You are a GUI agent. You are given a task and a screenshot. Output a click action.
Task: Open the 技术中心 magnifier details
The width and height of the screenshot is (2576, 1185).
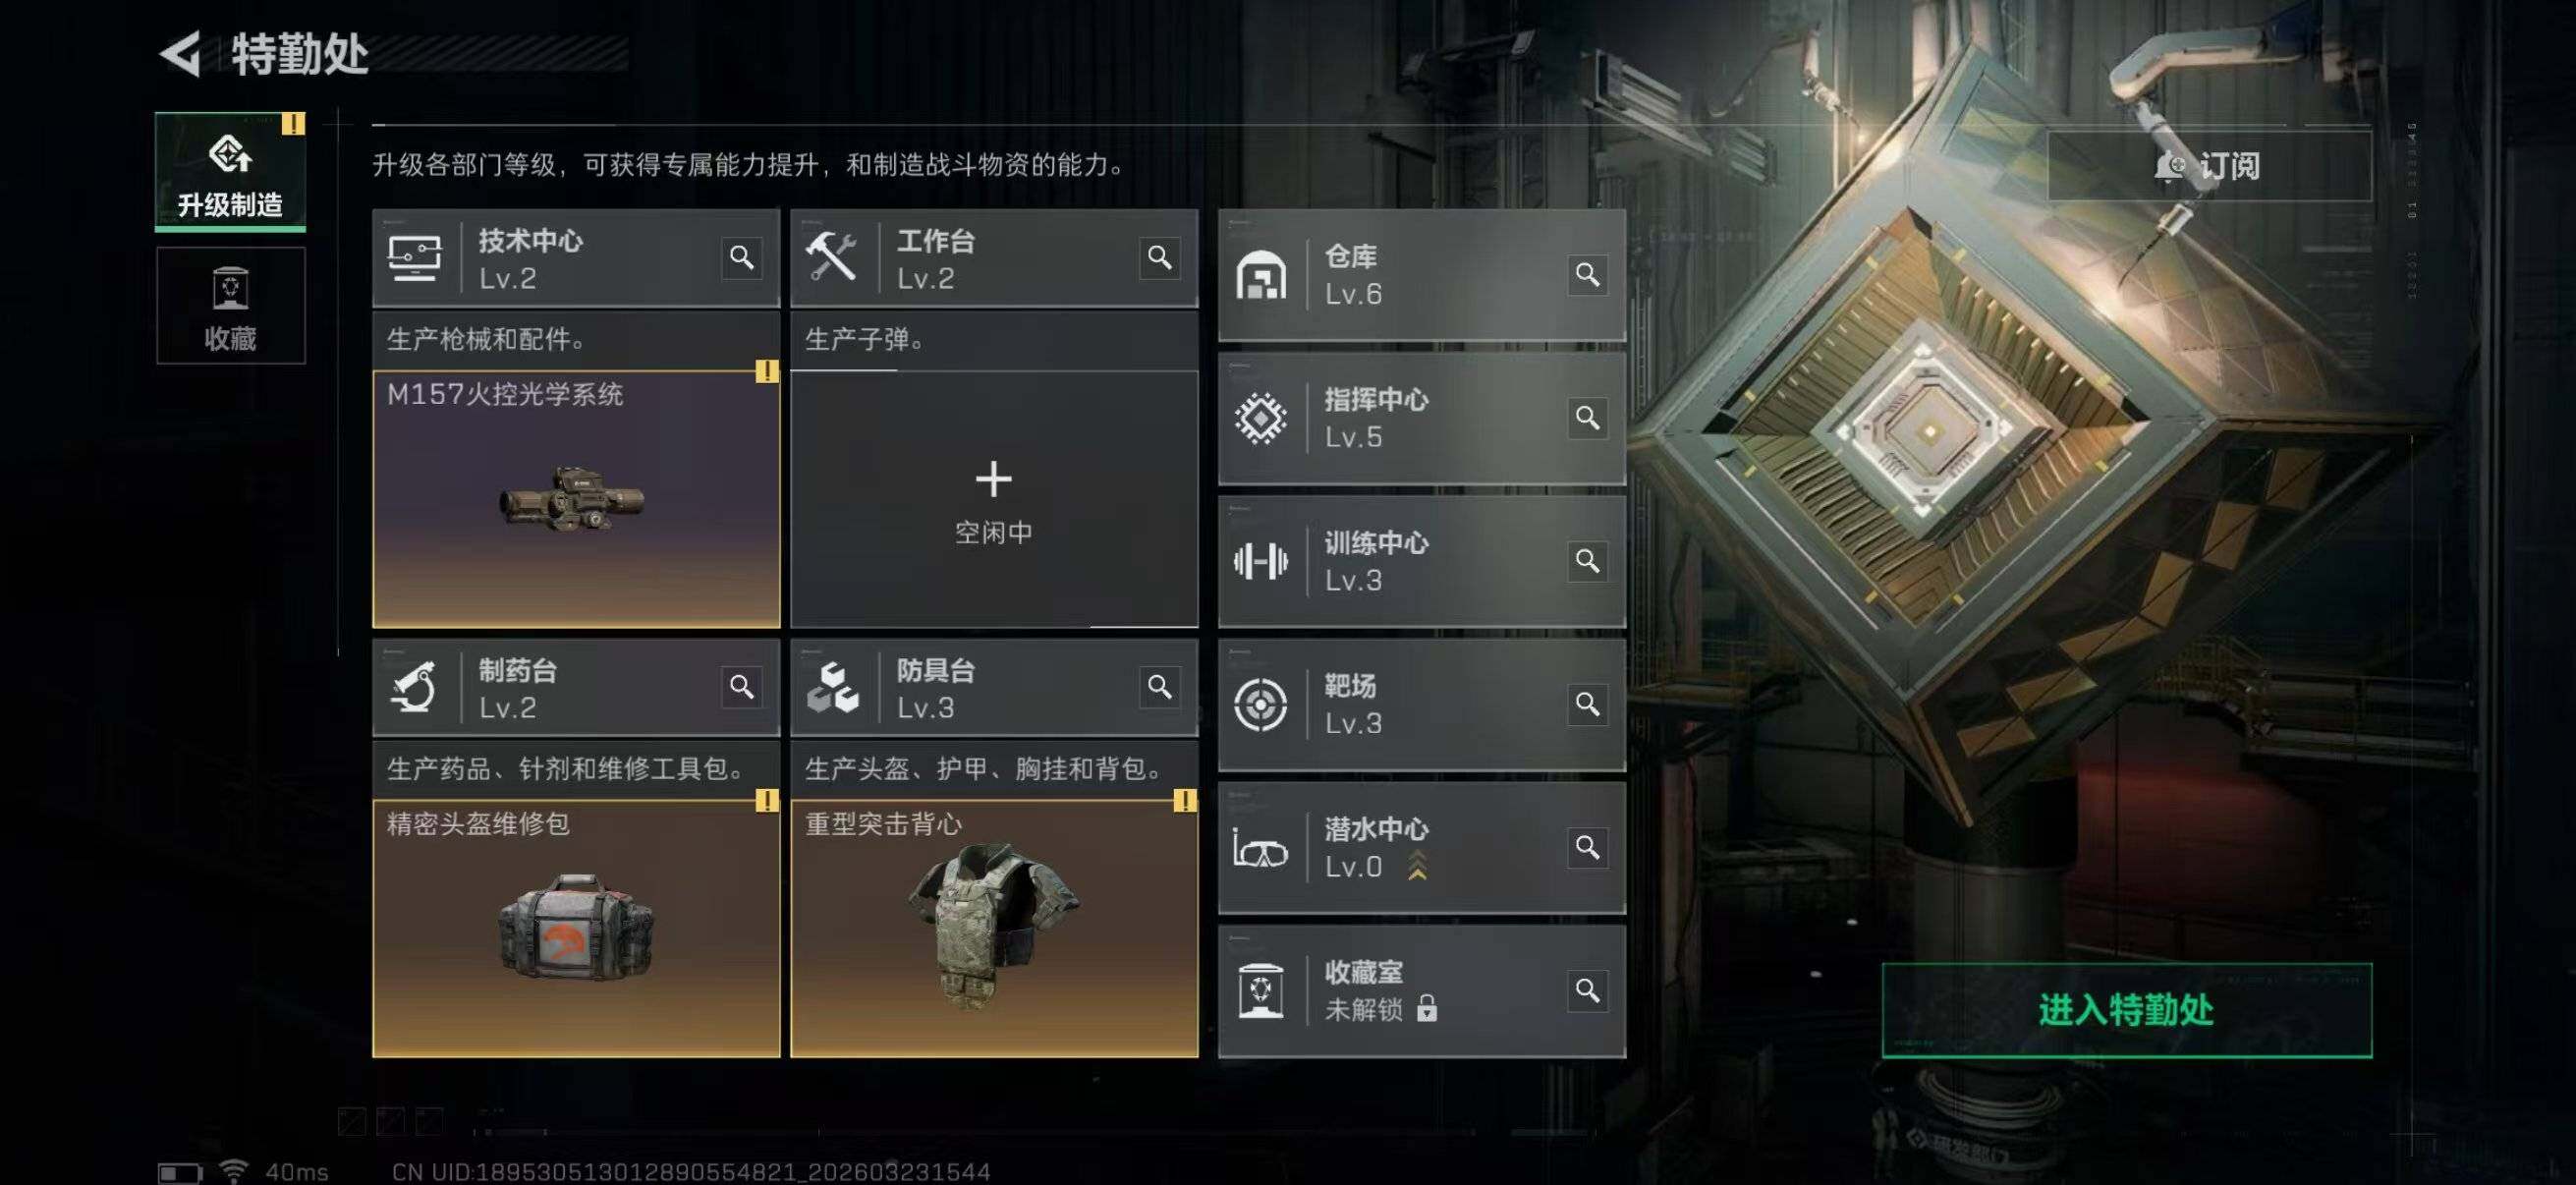[741, 258]
